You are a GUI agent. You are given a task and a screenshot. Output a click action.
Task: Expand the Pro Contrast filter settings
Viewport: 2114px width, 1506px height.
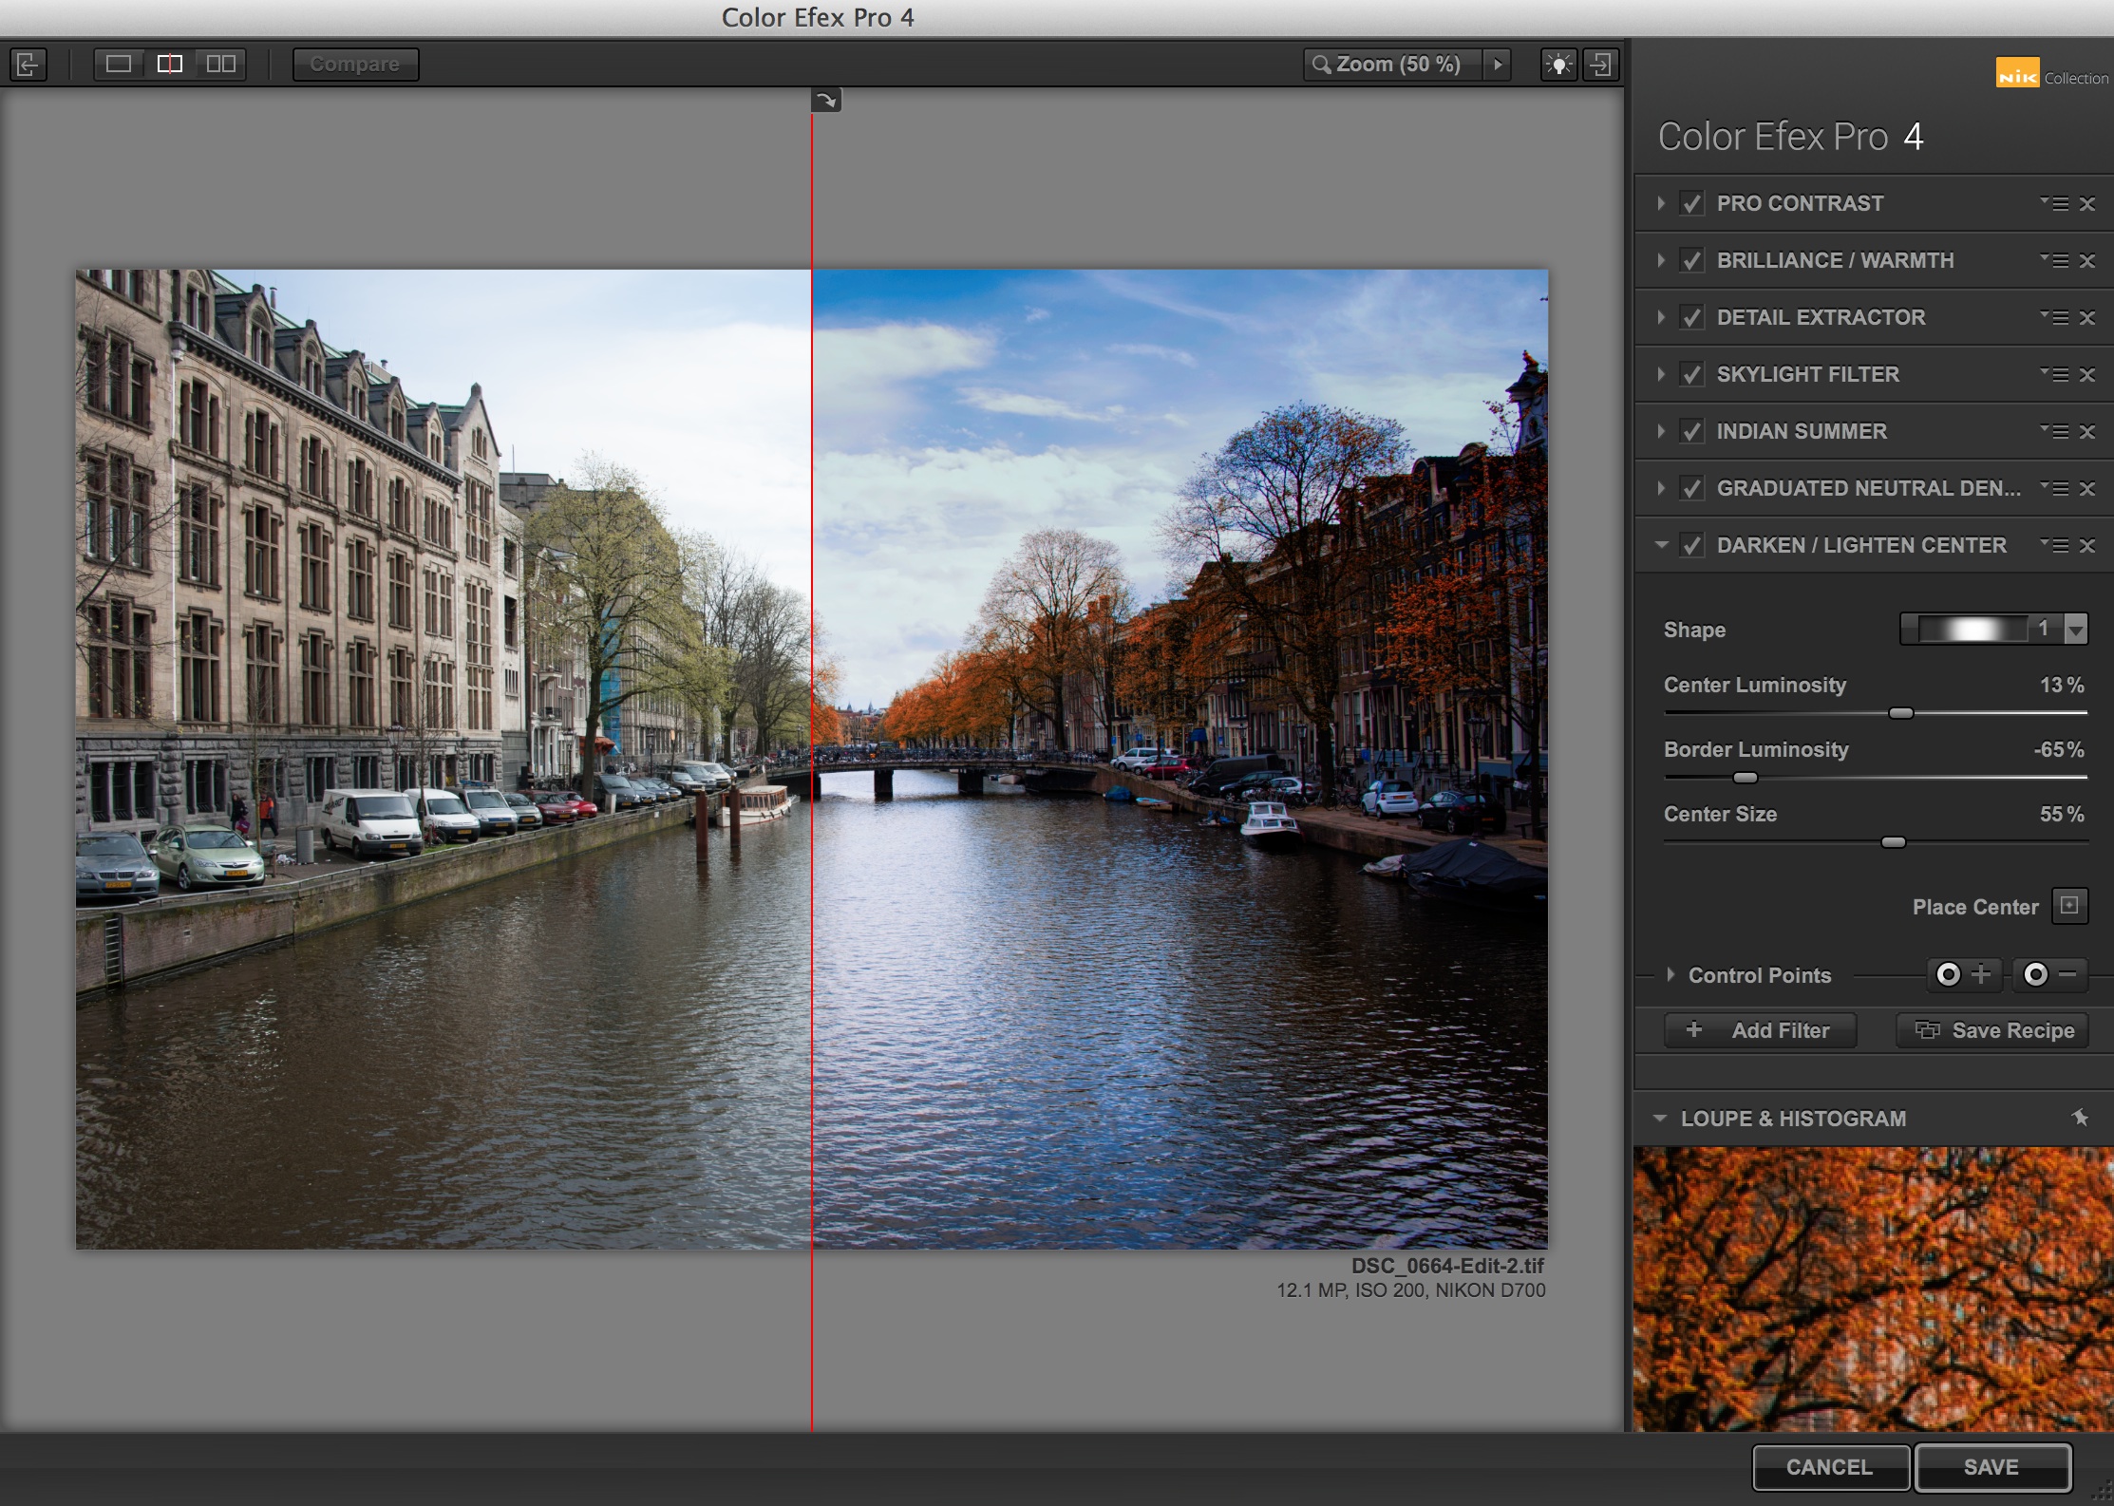click(1661, 203)
